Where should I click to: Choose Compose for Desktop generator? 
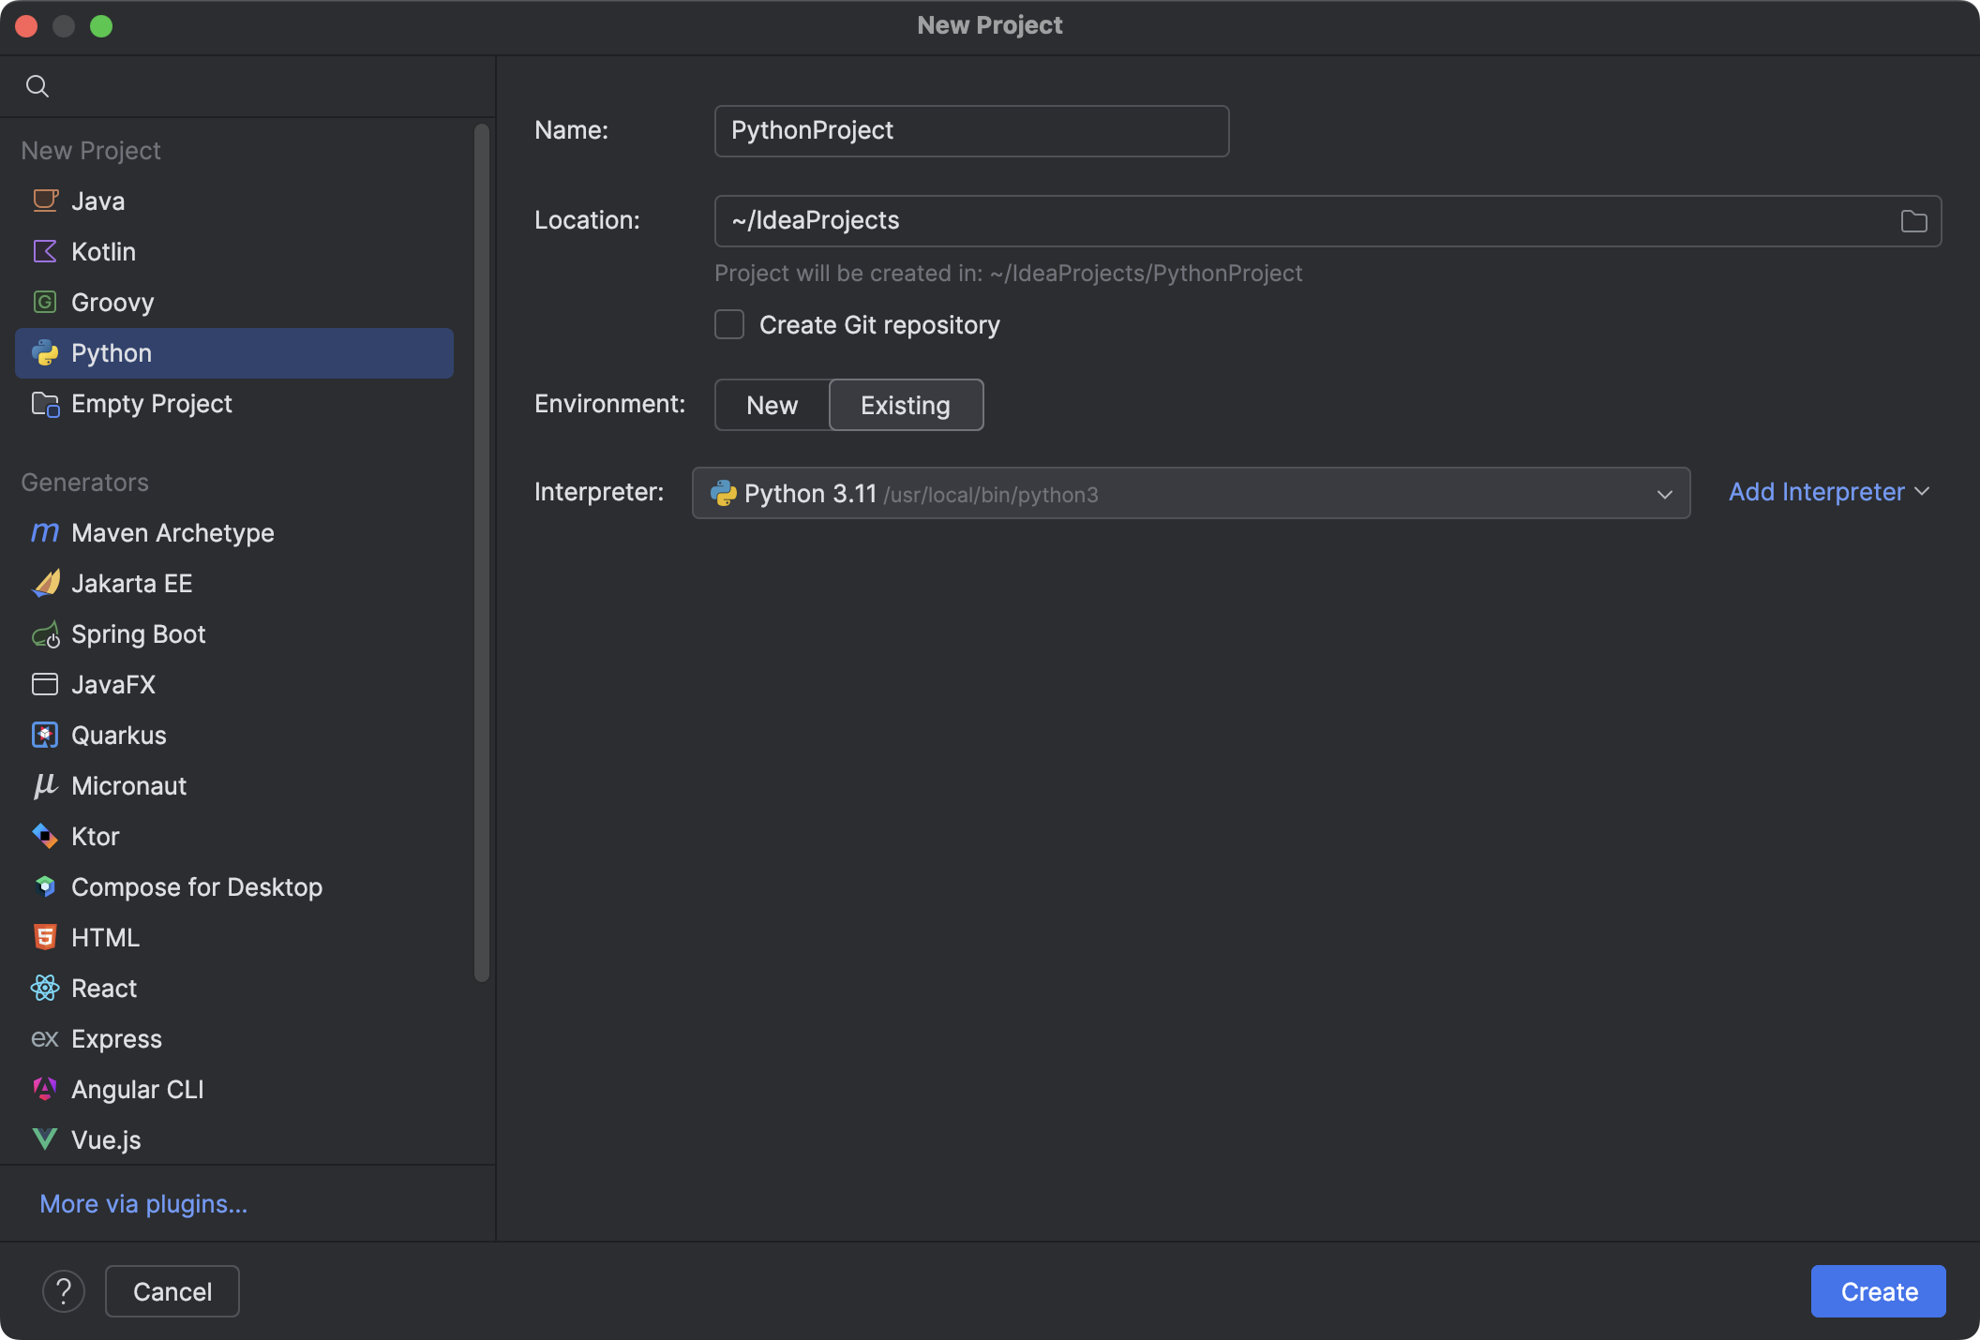(197, 887)
